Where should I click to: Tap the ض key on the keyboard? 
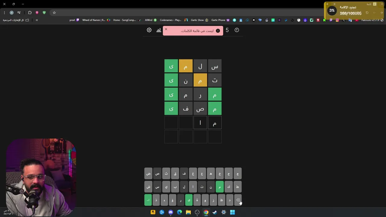point(148,174)
